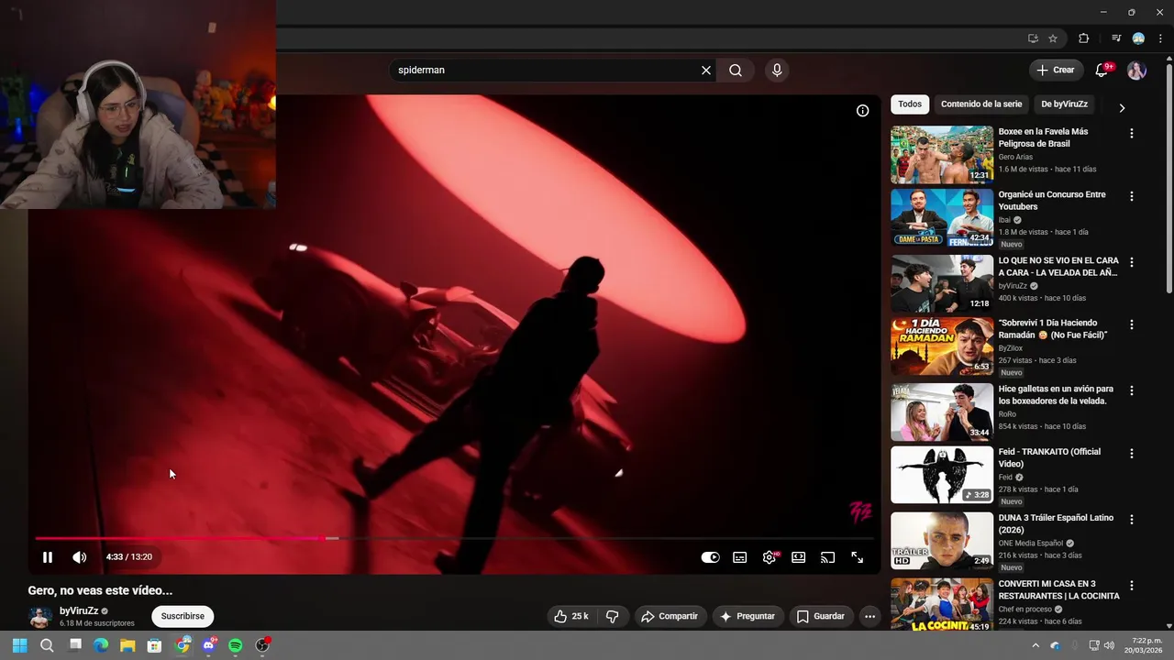Open the Chrome profile avatar
This screenshot has height=660, width=1174.
(1138, 38)
